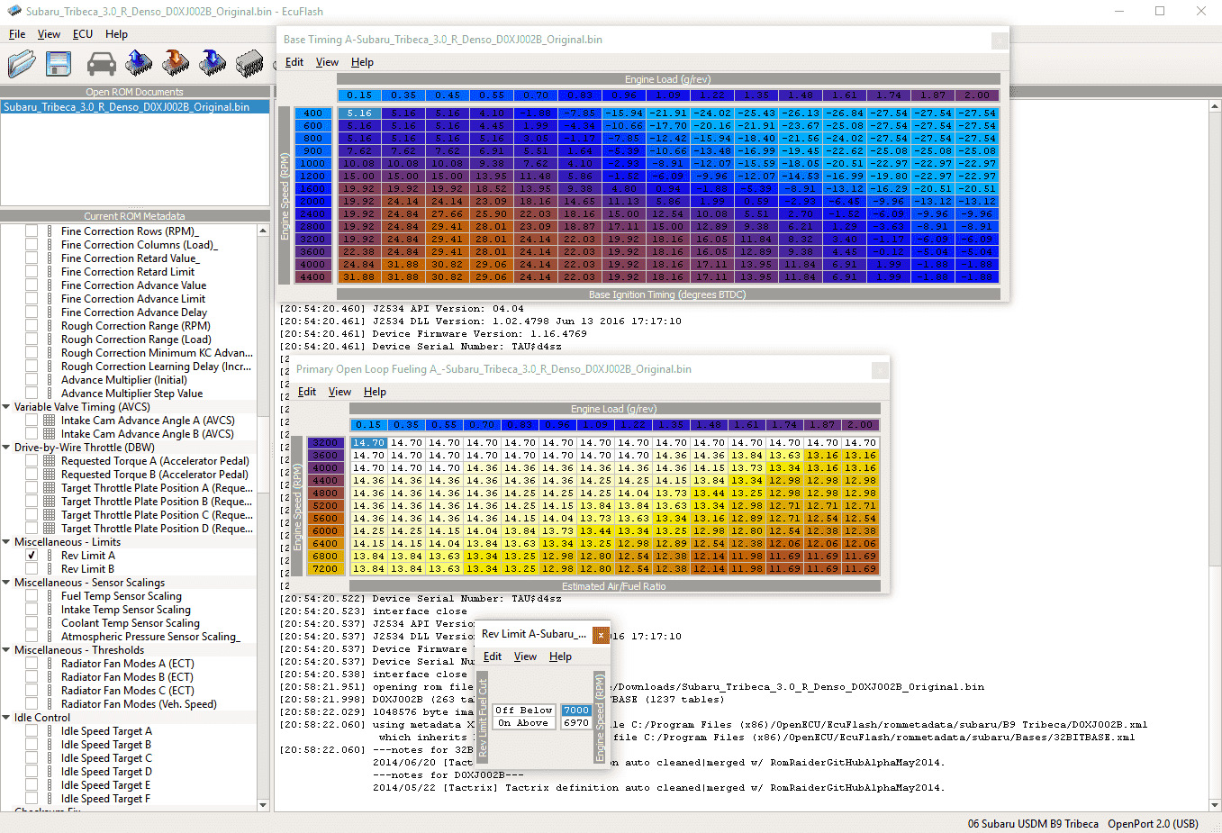Click the orange down-arrow write ECU chip icon
Image resolution: width=1222 pixels, height=833 pixels.
[176, 63]
